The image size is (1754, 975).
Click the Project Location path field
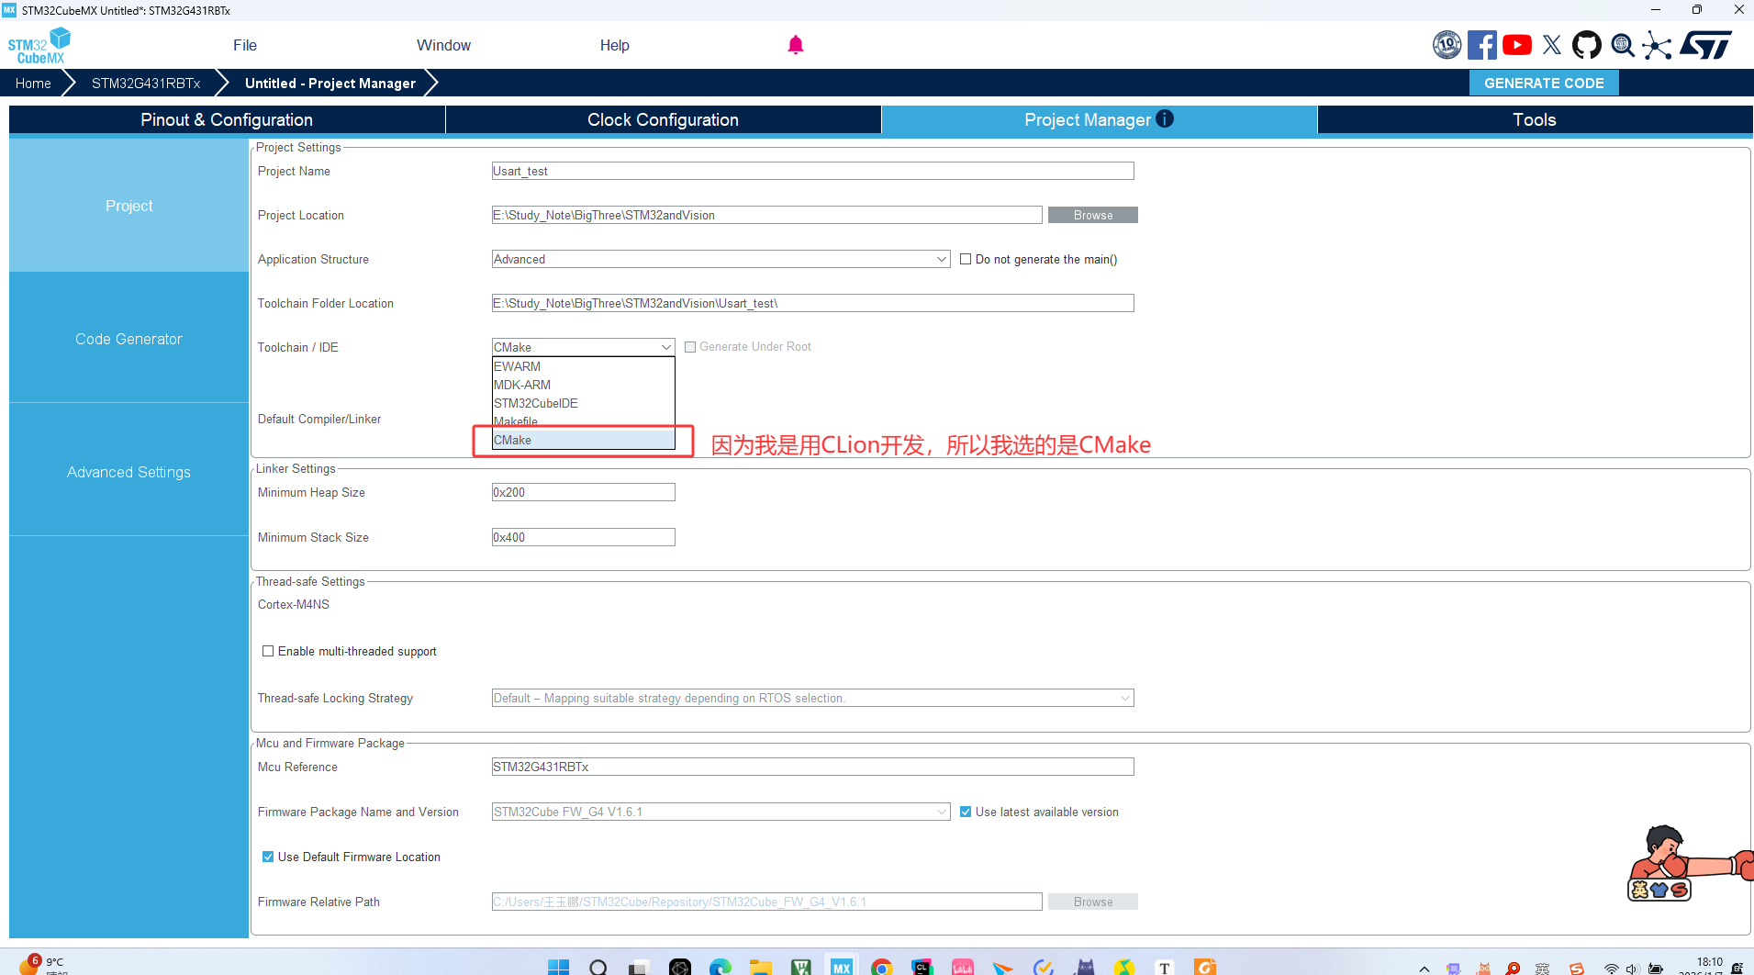pos(766,215)
